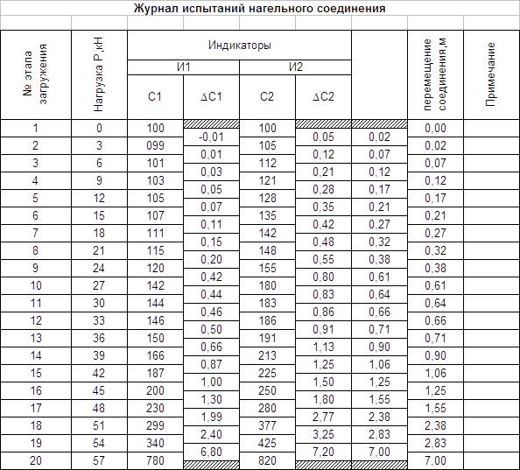Select the title cell 'Журнал испытаний нагельного соединения'
520x470 pixels.
(260, 8)
